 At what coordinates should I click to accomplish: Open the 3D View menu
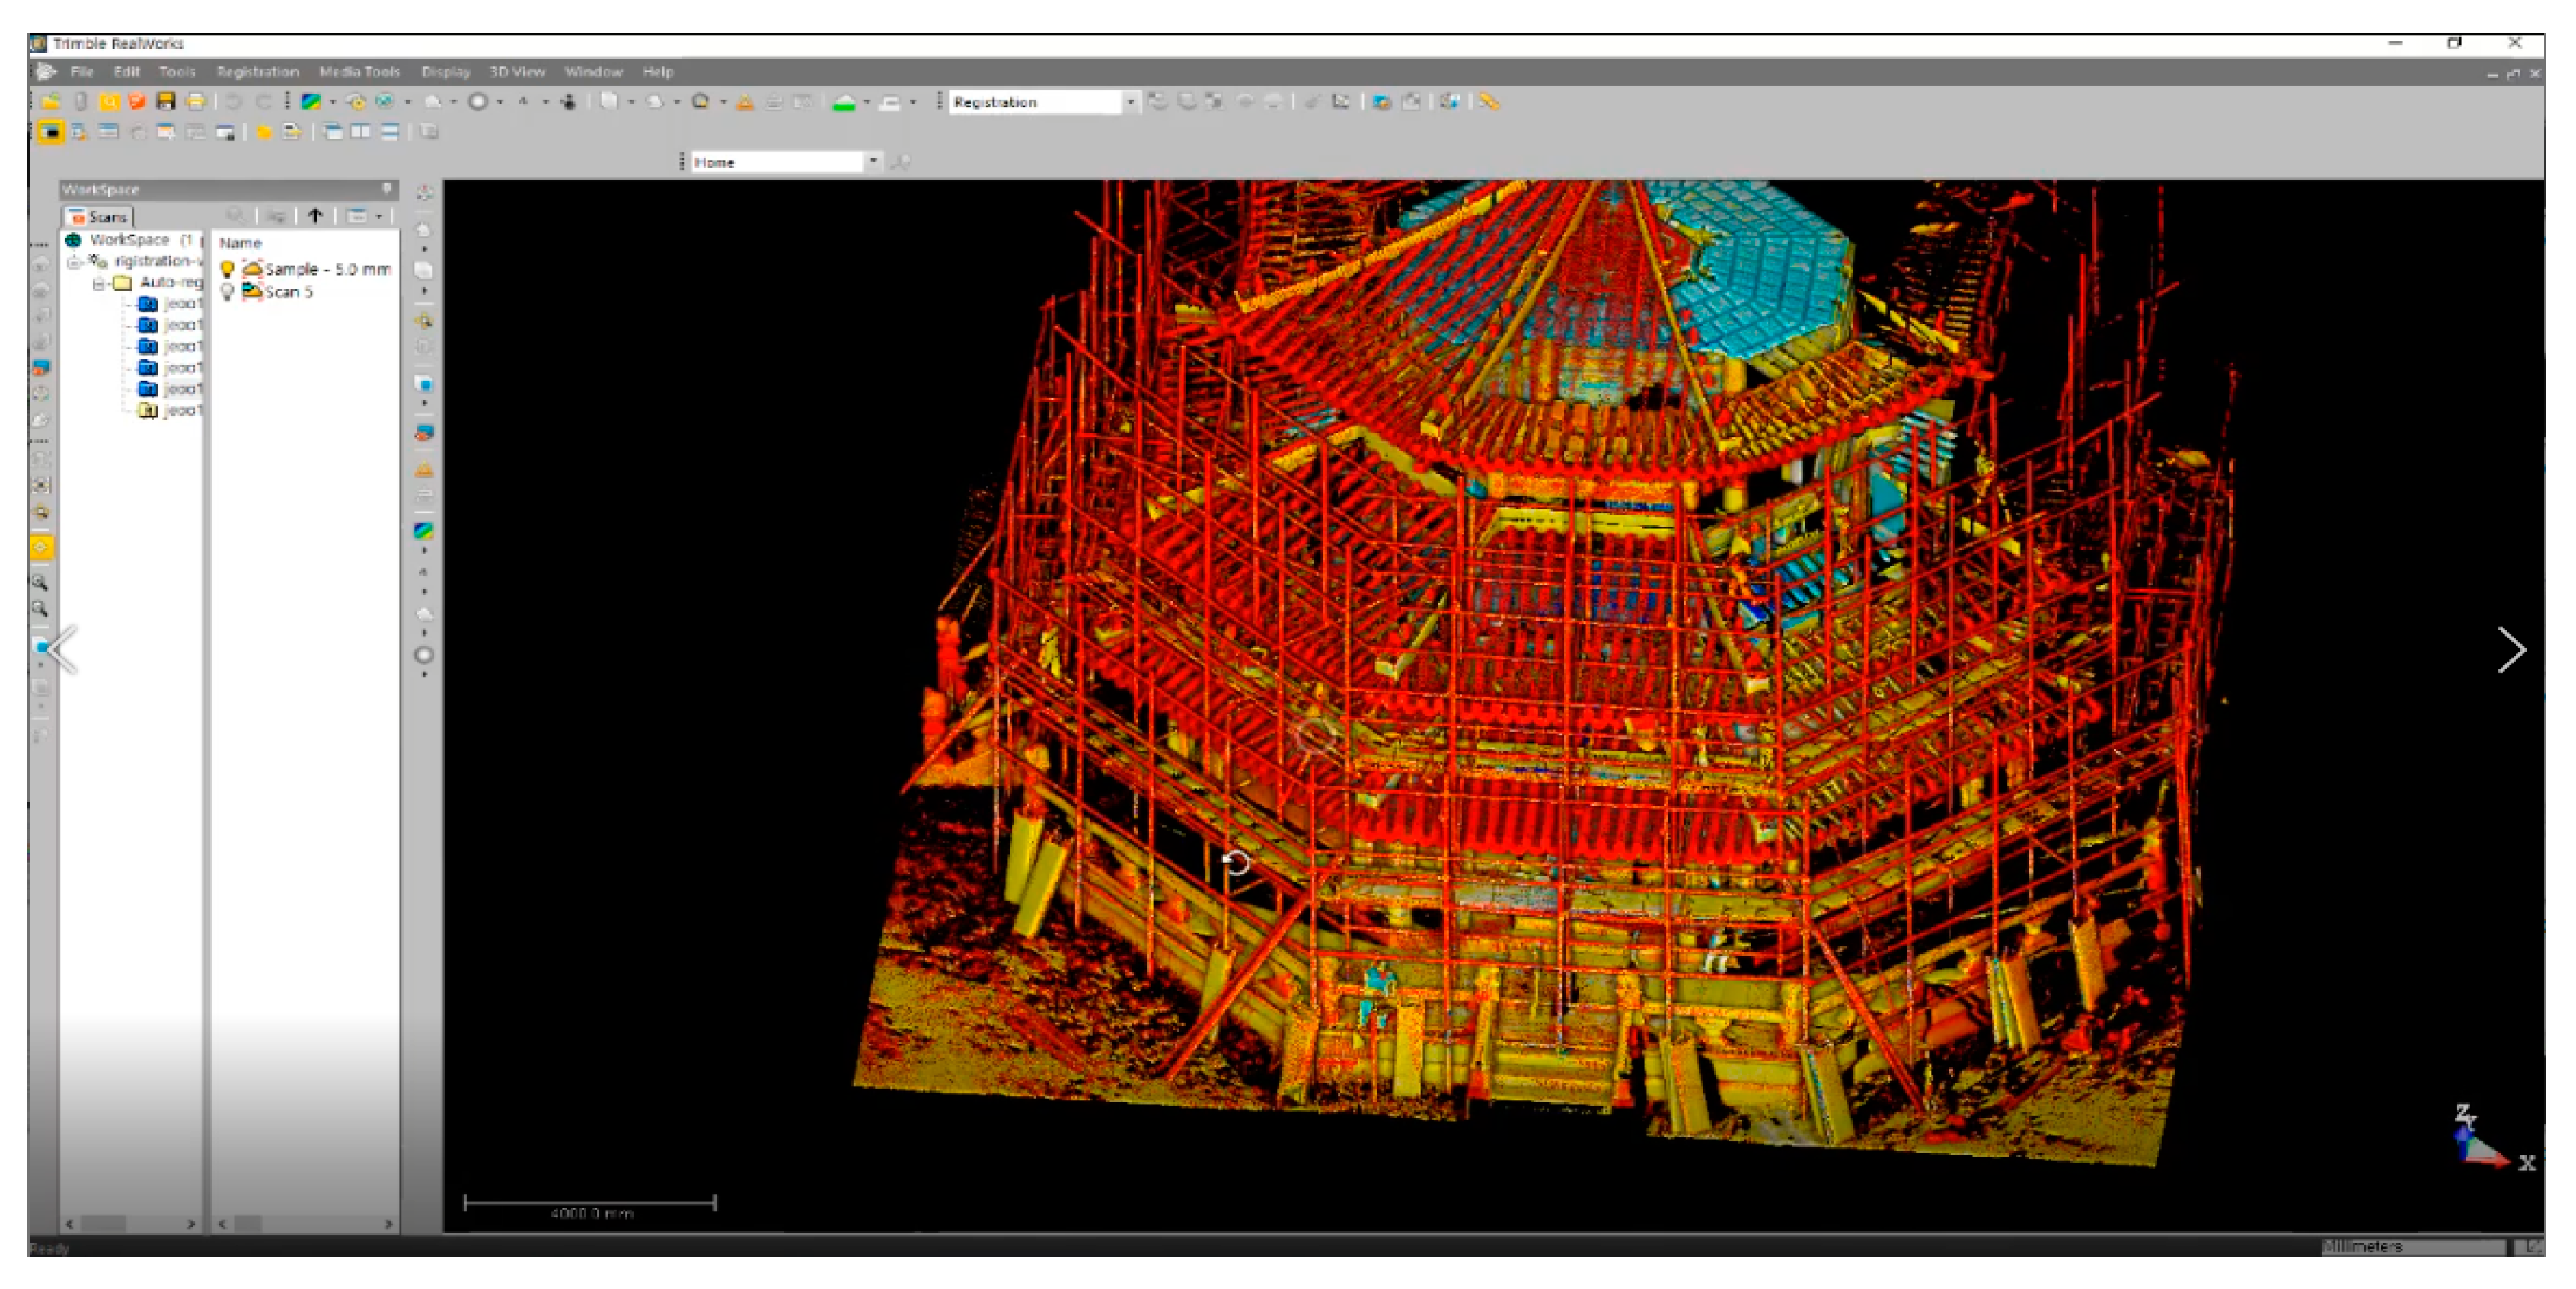[x=516, y=72]
